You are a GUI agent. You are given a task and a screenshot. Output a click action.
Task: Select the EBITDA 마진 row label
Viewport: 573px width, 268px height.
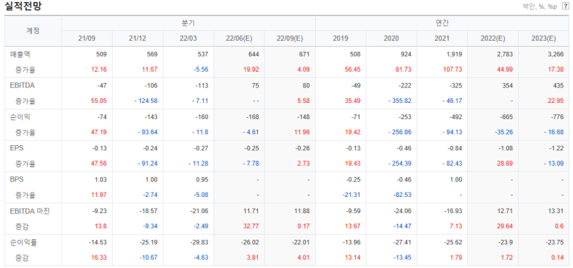coord(29,211)
